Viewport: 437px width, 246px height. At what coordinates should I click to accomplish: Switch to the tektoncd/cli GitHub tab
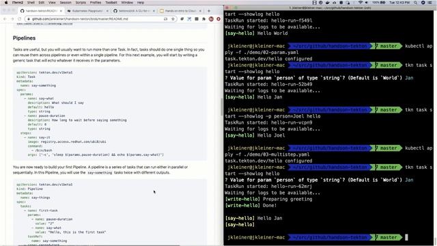[x=134, y=11]
